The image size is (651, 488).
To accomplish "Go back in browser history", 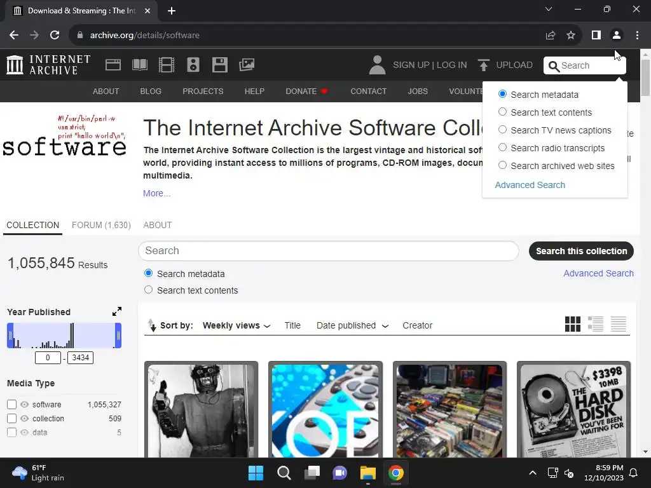I will pyautogui.click(x=14, y=36).
